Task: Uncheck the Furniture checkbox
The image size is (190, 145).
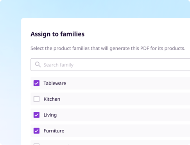Action: click(36, 130)
